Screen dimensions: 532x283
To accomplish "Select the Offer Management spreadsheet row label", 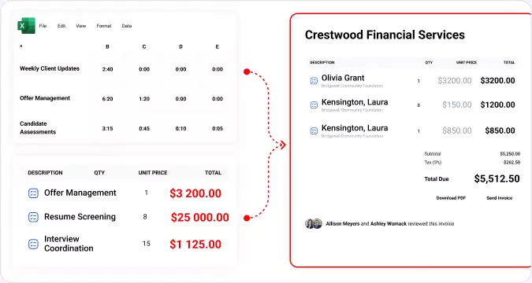I will tap(45, 98).
